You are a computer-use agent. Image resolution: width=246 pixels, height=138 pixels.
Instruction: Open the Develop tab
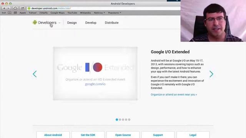91,23
